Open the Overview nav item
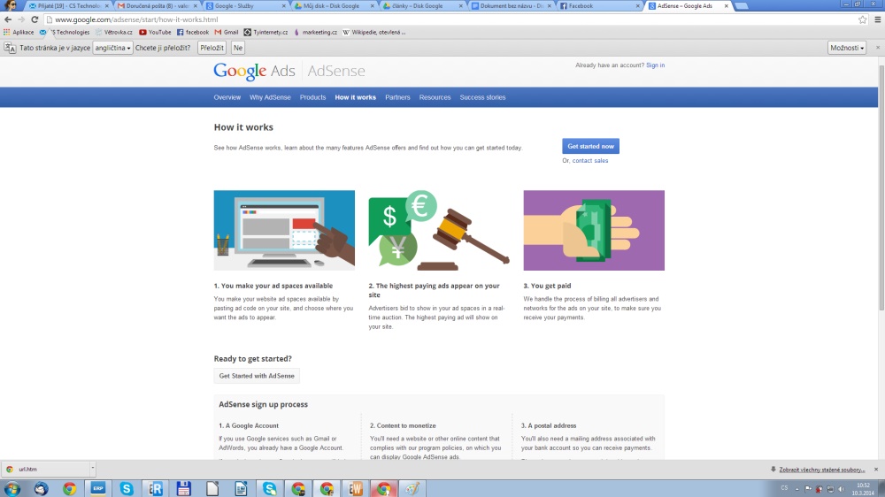Image resolution: width=885 pixels, height=497 pixels. click(227, 97)
